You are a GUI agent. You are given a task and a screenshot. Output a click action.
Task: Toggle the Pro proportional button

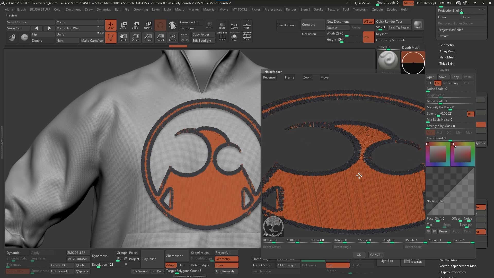pyautogui.click(x=368, y=37)
